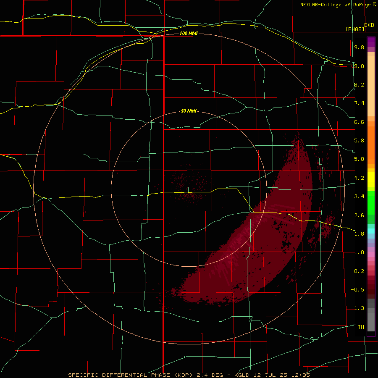
Task: Click the 0.2 scale value
Action: pos(359,271)
